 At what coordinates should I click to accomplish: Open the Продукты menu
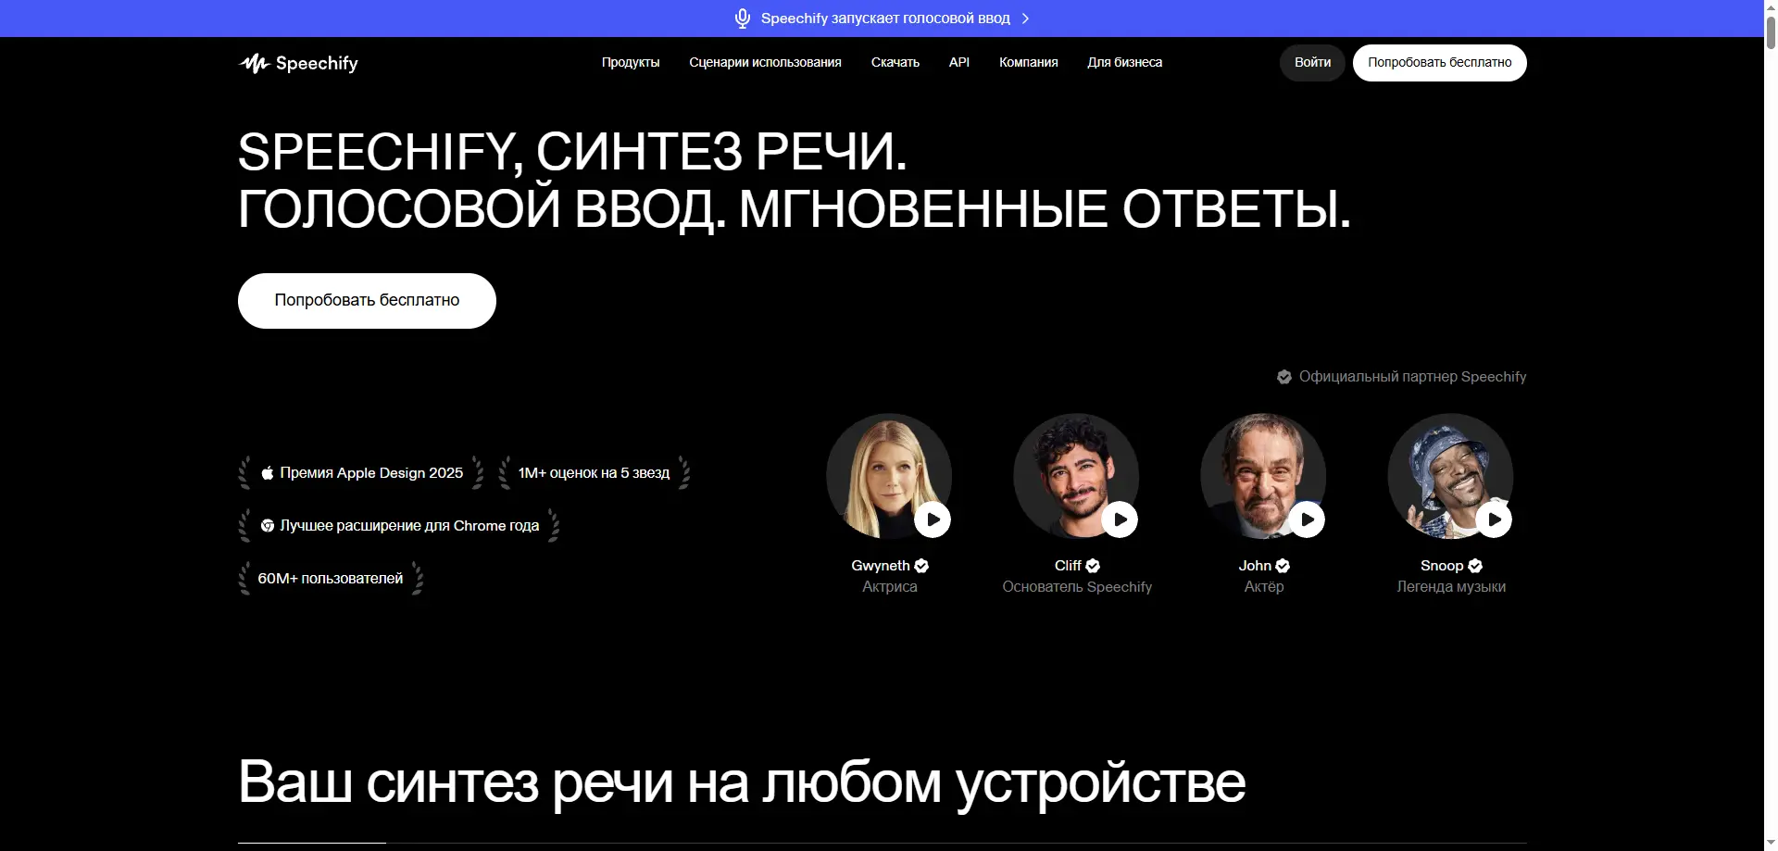pyautogui.click(x=631, y=62)
